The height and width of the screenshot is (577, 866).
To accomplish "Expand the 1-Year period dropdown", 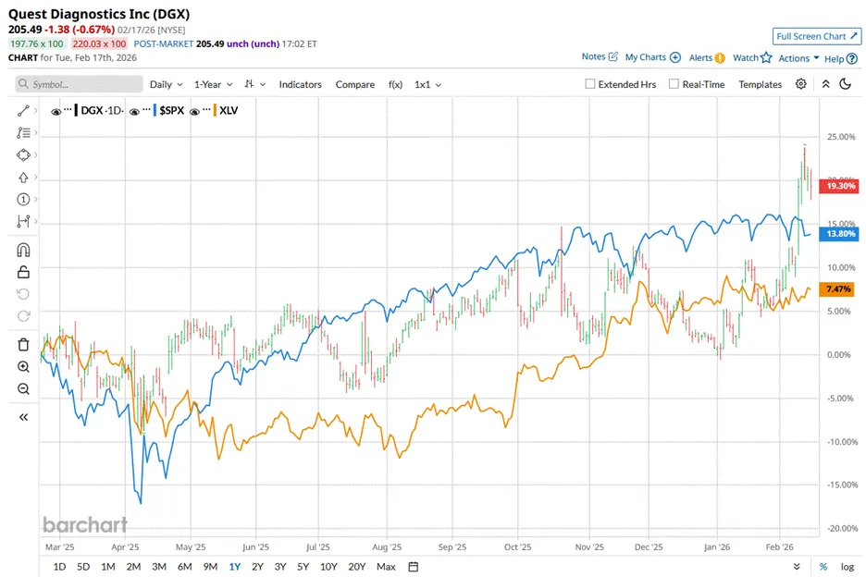I will point(212,84).
